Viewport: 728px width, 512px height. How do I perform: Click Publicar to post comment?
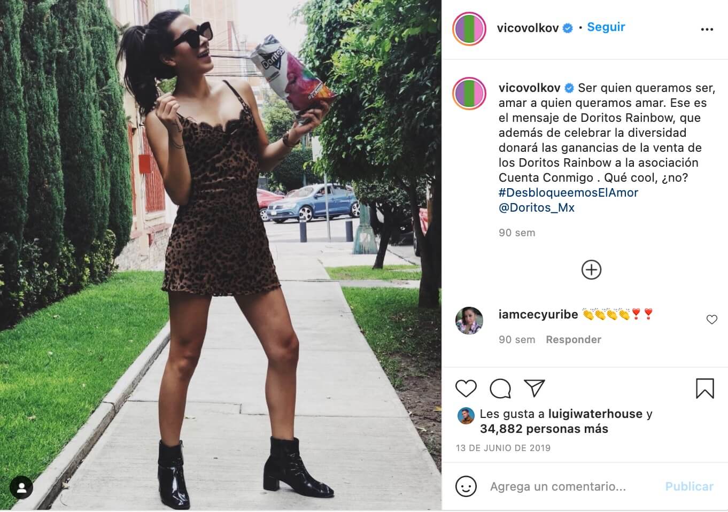tap(689, 486)
